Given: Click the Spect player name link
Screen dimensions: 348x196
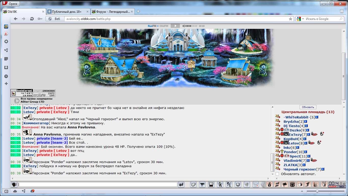Looking at the screenshot, I should point(295,156).
